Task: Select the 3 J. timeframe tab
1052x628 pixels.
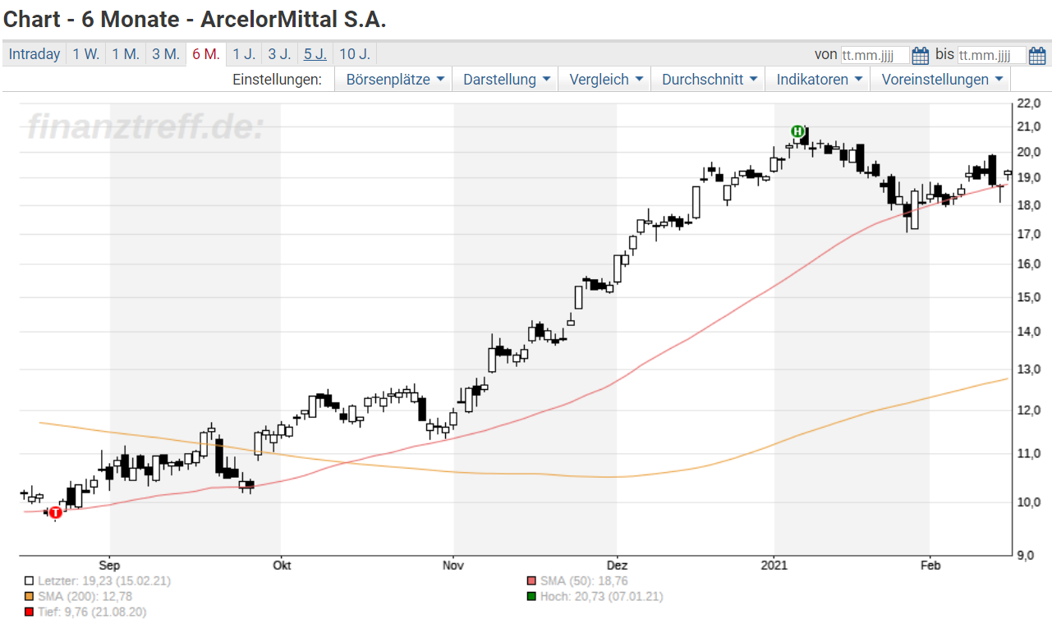Action: (279, 54)
